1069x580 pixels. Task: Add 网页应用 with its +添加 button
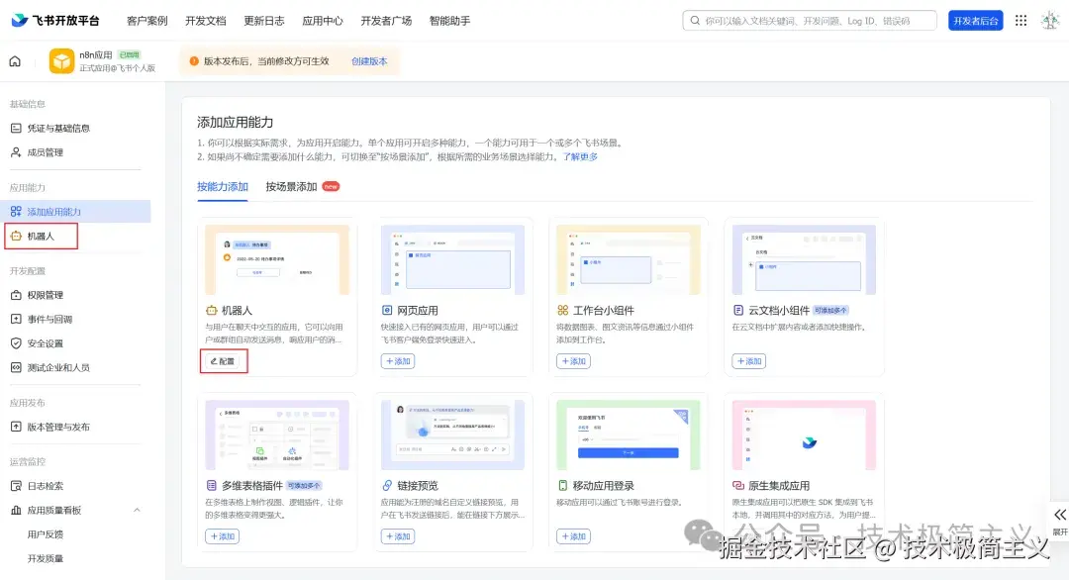(397, 361)
